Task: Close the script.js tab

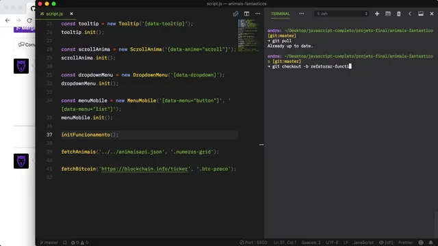Action: pos(71,14)
